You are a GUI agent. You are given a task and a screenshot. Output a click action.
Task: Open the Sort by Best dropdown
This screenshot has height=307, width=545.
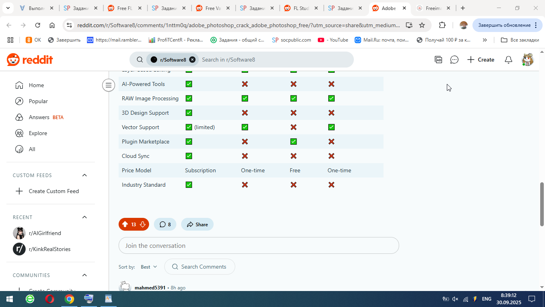tap(149, 267)
